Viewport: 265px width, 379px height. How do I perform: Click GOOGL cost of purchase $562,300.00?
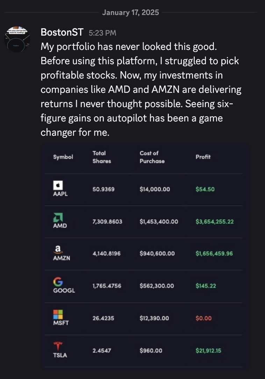(157, 286)
